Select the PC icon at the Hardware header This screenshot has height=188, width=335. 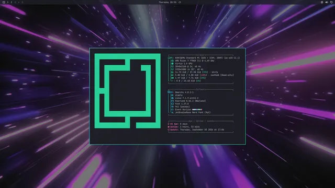169,58
